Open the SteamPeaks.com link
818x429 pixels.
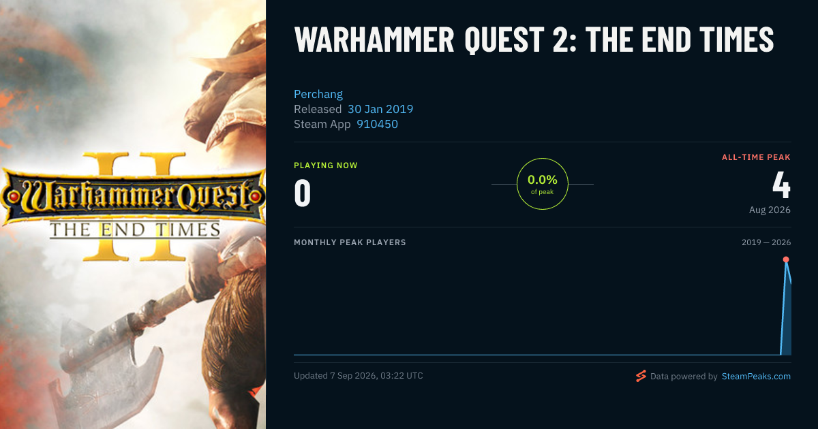tap(756, 376)
